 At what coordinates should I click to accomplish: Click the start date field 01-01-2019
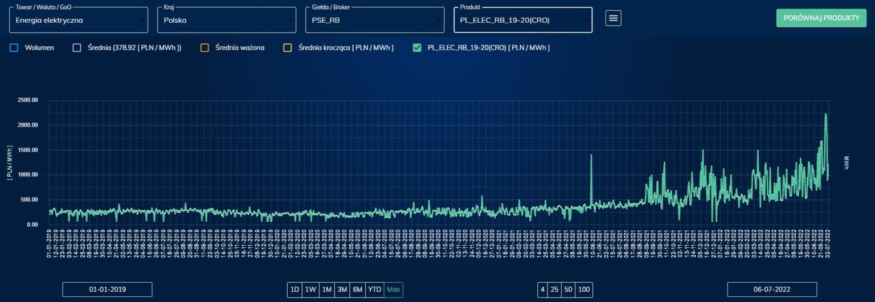coord(107,289)
